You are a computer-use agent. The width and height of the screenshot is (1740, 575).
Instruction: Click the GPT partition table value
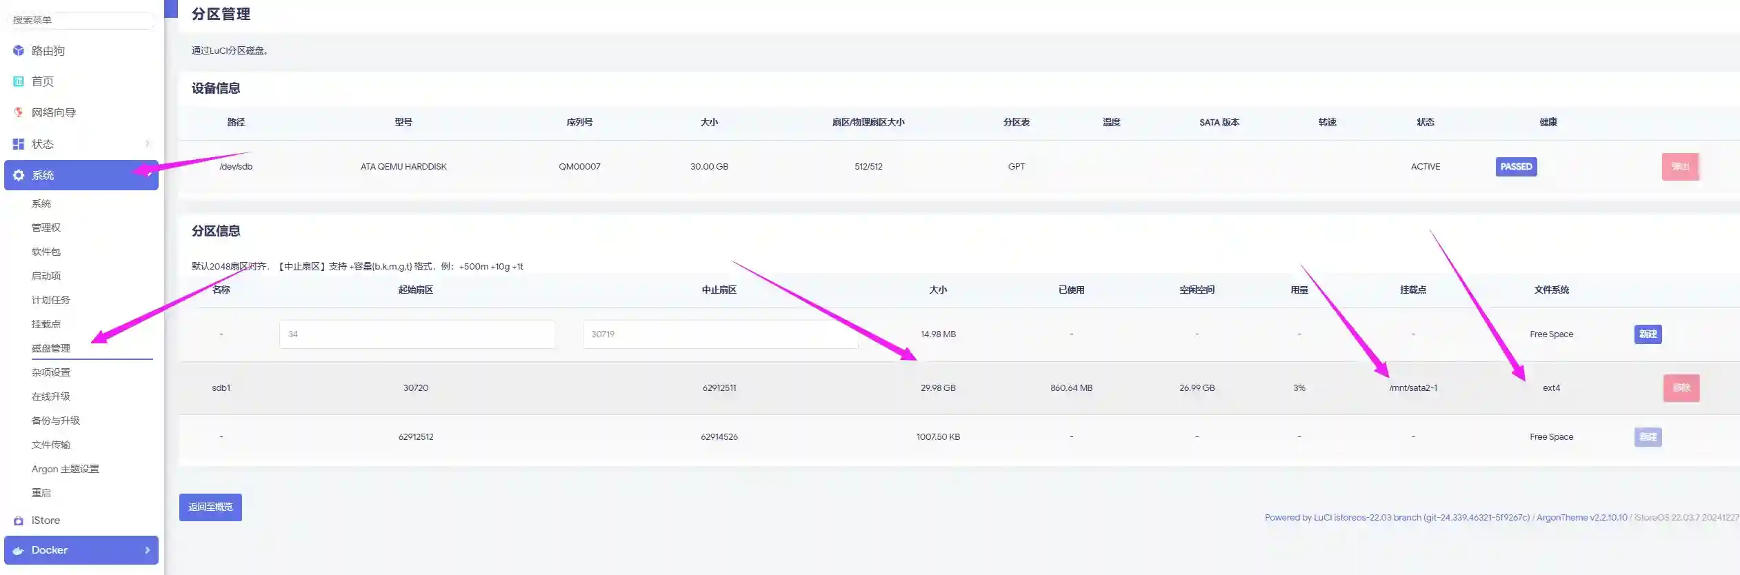click(1016, 167)
